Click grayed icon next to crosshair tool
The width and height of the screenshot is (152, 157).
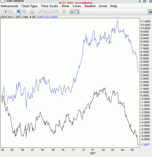pyautogui.click(x=11, y=12)
